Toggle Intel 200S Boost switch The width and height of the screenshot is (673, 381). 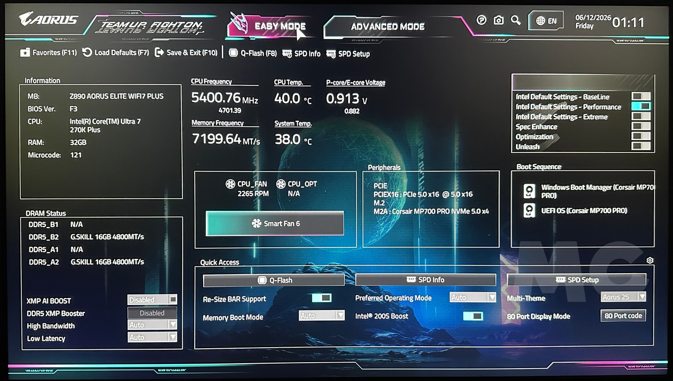pyautogui.click(x=473, y=316)
